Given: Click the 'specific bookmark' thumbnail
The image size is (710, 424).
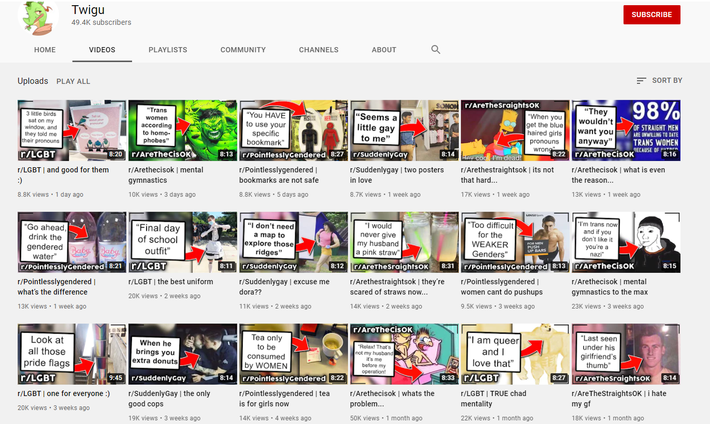Looking at the screenshot, I should [294, 130].
